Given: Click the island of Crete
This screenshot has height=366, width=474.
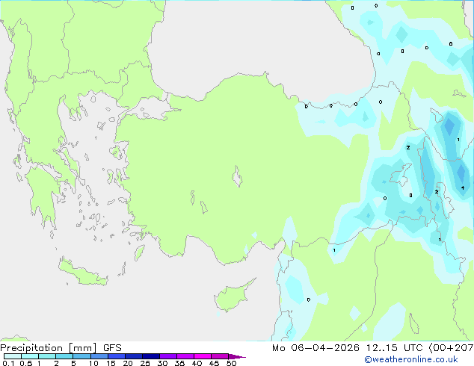Looking at the screenshot, I should tap(82, 272).
